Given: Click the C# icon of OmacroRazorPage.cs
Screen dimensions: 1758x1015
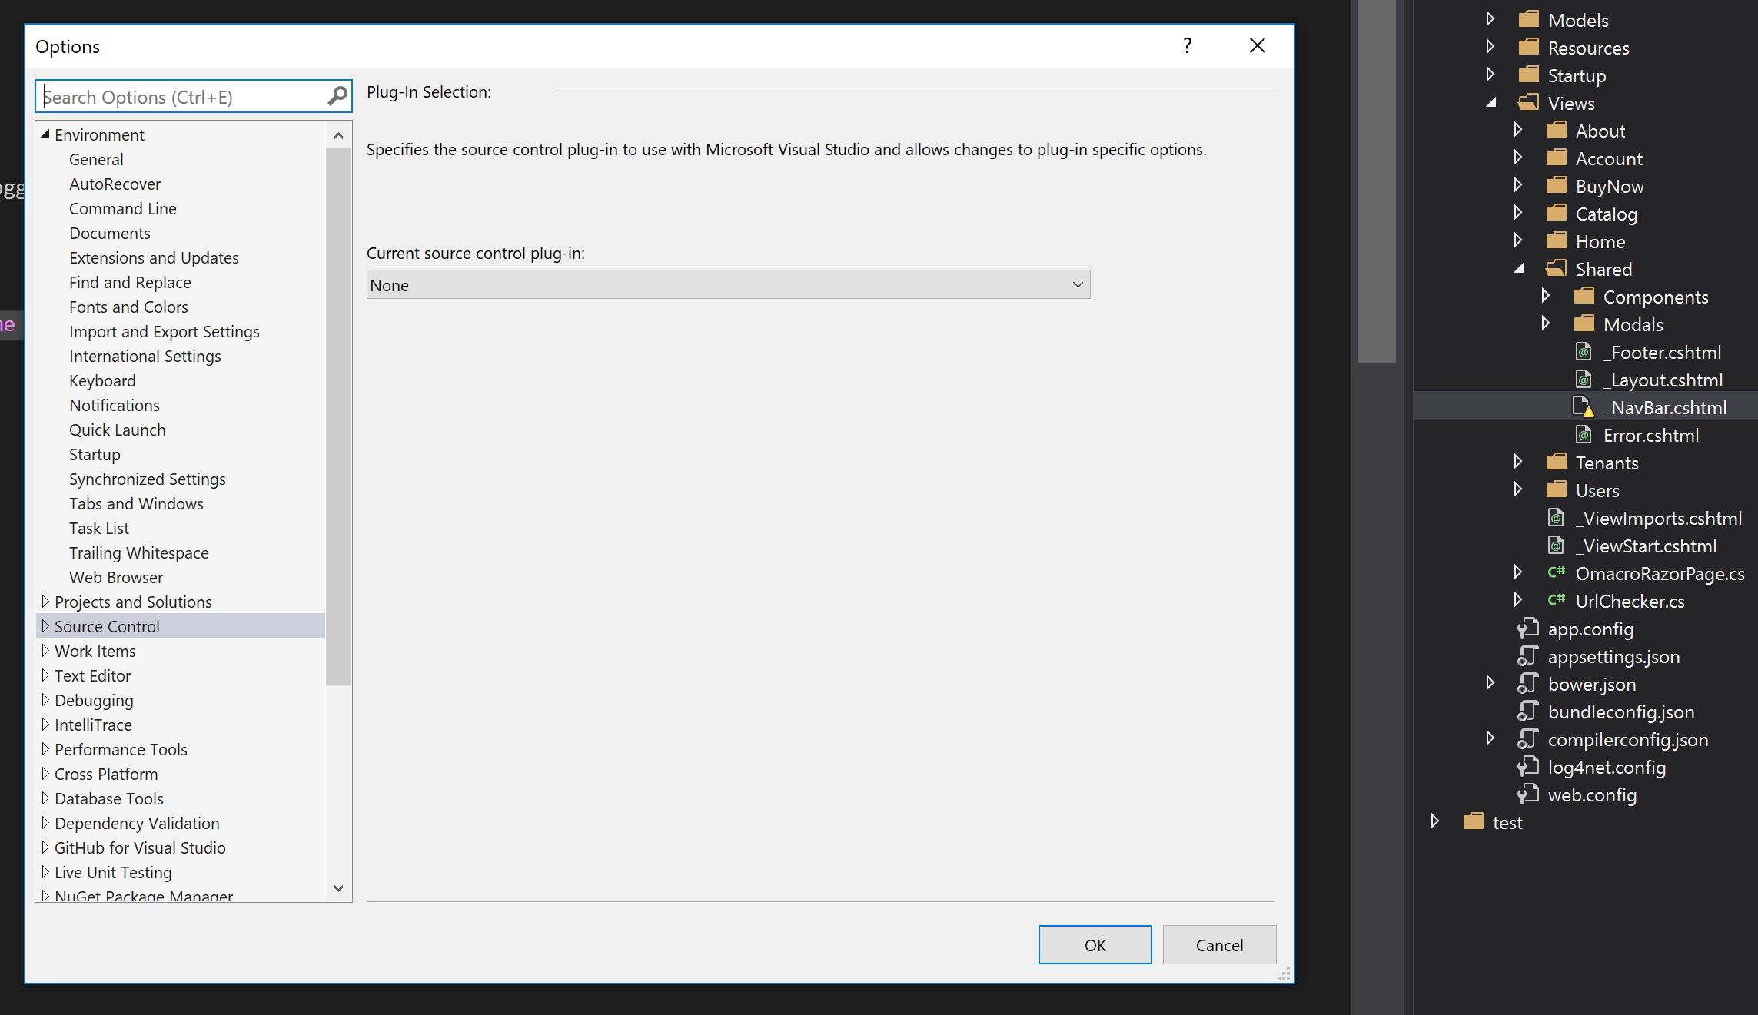Looking at the screenshot, I should 1557,573.
